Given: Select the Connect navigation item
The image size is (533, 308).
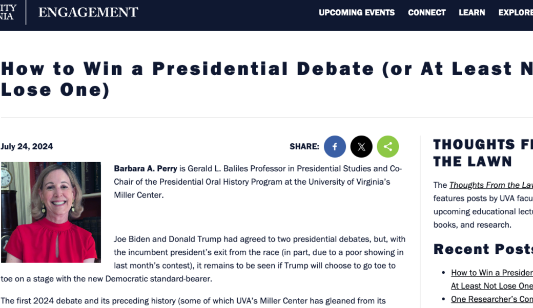Looking at the screenshot, I should [x=427, y=13].
